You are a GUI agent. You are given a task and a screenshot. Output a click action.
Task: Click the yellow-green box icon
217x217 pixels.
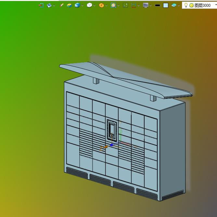click(69, 6)
